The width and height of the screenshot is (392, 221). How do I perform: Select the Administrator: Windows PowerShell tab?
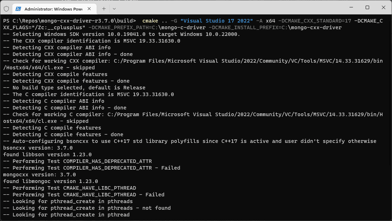click(53, 8)
